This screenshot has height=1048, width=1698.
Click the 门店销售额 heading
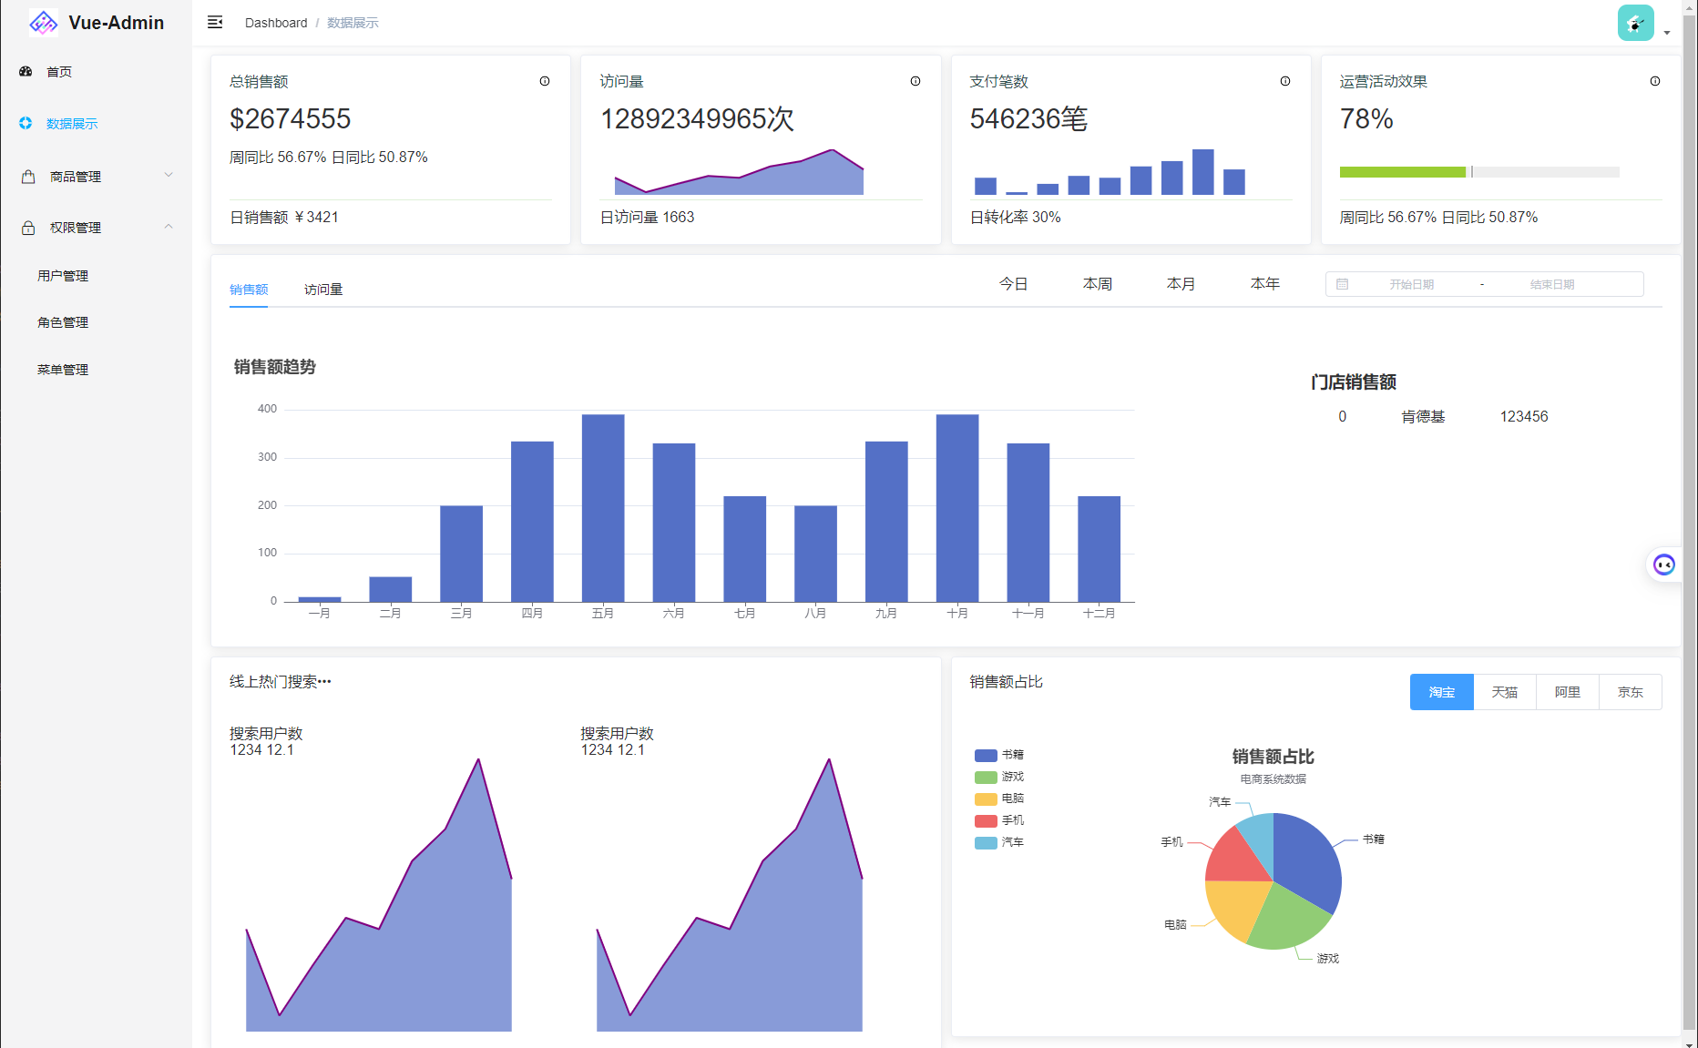coord(1354,382)
